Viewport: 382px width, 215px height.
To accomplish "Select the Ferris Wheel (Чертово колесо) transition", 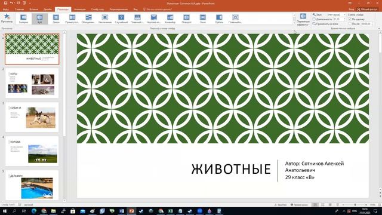I will 154,19.
